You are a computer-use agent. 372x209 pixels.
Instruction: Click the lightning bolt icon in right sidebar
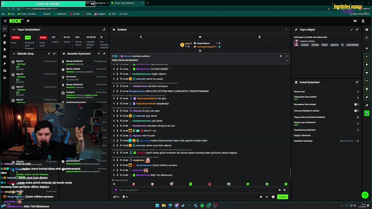pos(367,57)
